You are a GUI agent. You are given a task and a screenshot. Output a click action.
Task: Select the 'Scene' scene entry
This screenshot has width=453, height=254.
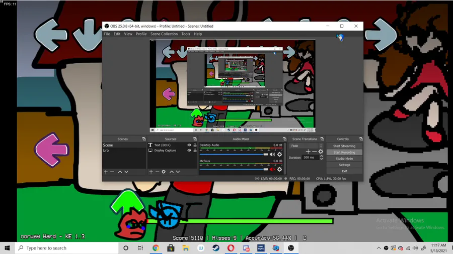pyautogui.click(x=124, y=145)
